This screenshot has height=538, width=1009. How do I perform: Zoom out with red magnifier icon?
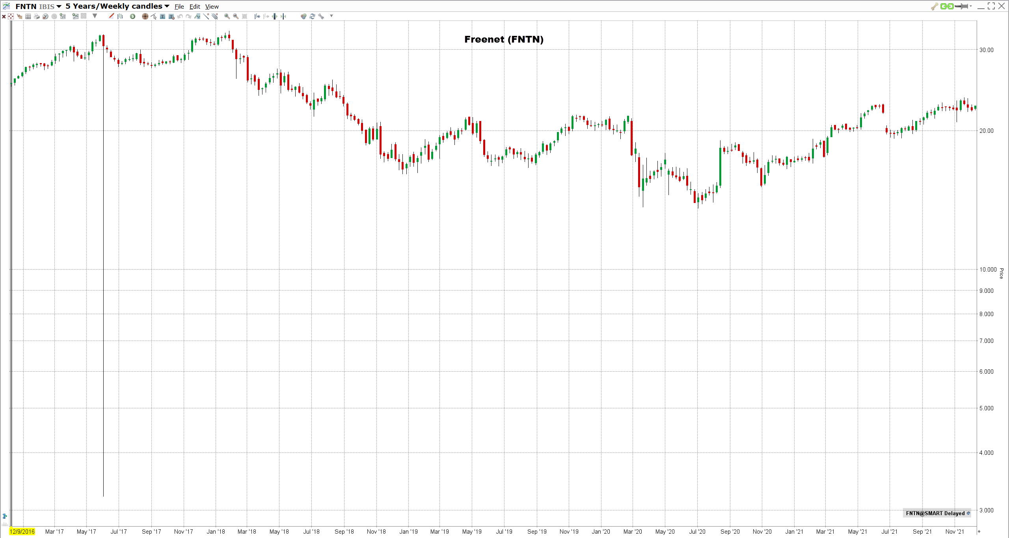[236, 16]
